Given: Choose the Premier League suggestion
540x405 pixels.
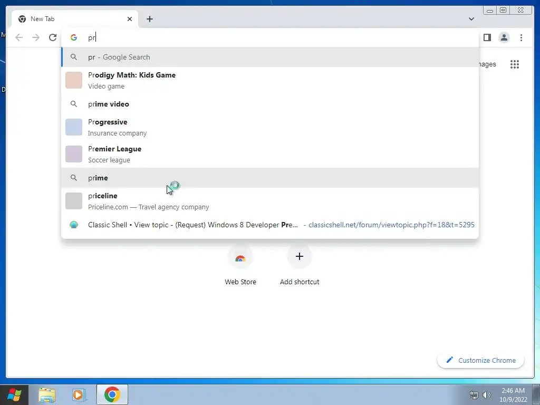Looking at the screenshot, I should pyautogui.click(x=270, y=155).
